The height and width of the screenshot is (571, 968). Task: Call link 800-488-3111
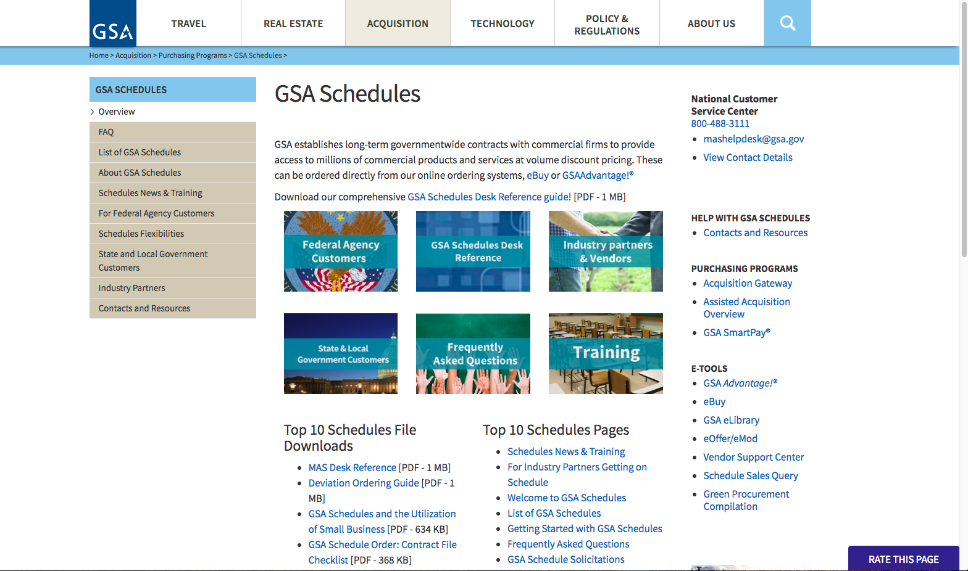pyautogui.click(x=720, y=124)
